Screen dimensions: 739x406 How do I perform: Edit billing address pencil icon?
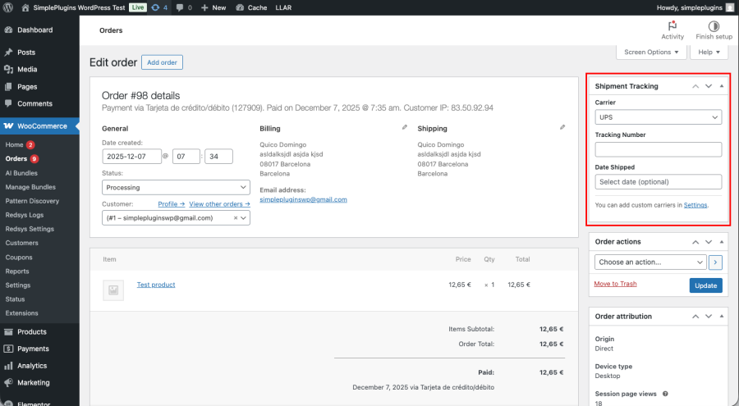[x=404, y=127]
